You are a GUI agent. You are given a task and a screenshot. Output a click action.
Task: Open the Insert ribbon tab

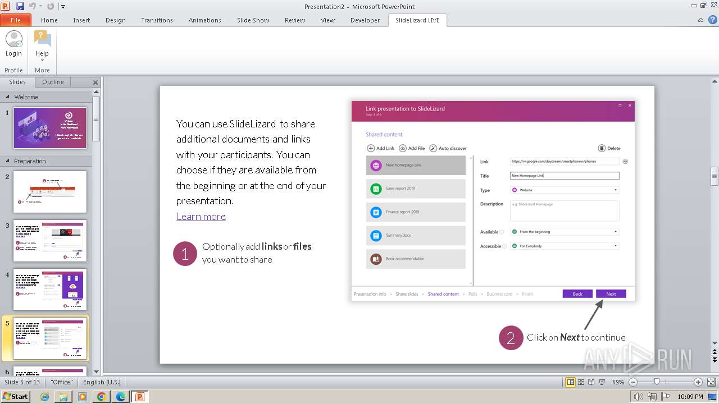(x=81, y=20)
